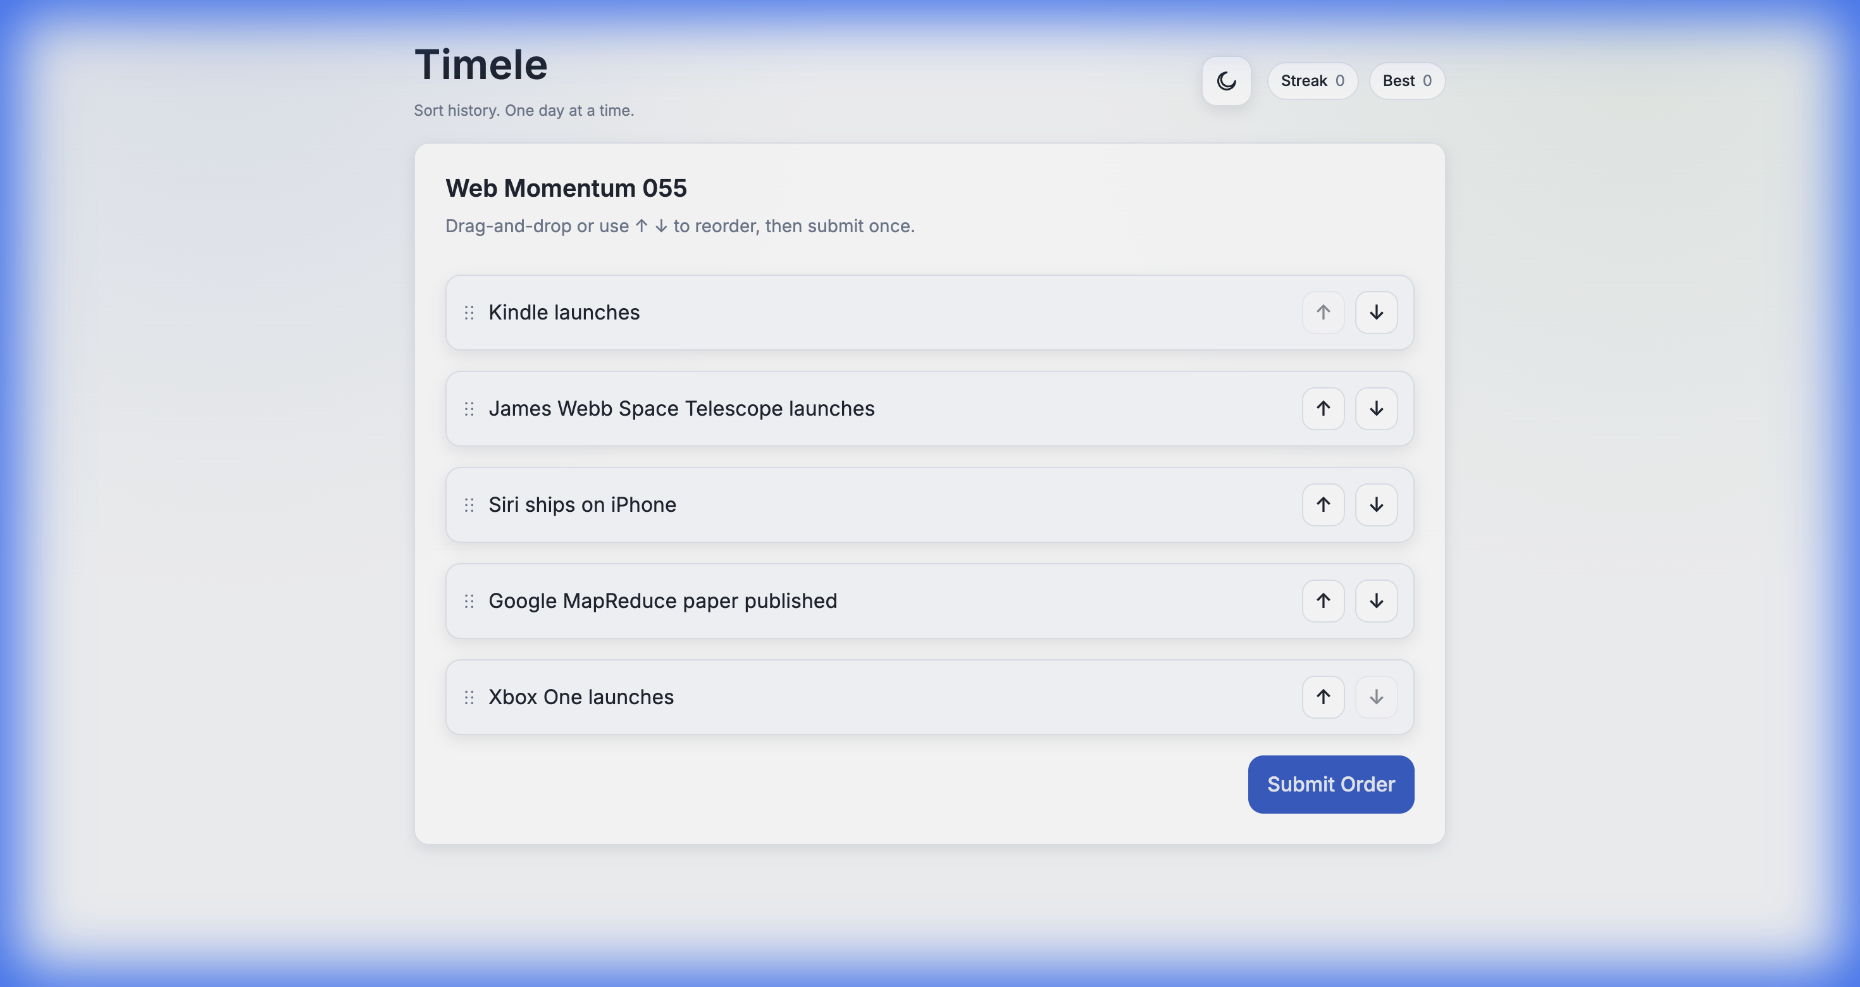Viewport: 1860px width, 987px height.
Task: Click the Streak counter badge
Action: tap(1311, 81)
